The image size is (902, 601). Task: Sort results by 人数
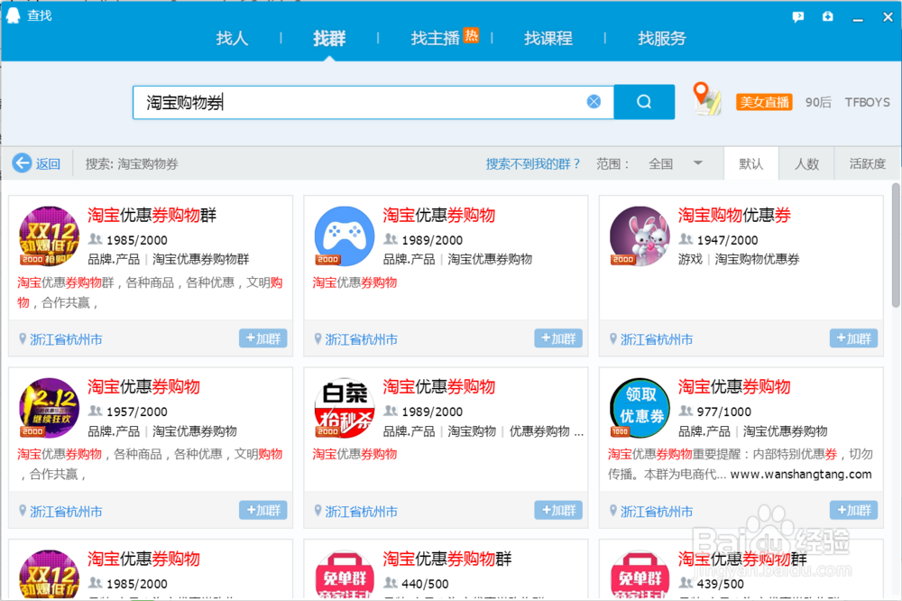806,163
